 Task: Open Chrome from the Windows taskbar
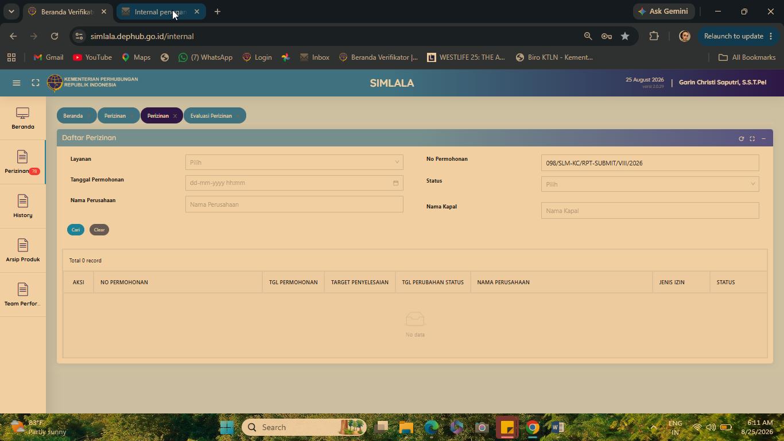pyautogui.click(x=533, y=427)
